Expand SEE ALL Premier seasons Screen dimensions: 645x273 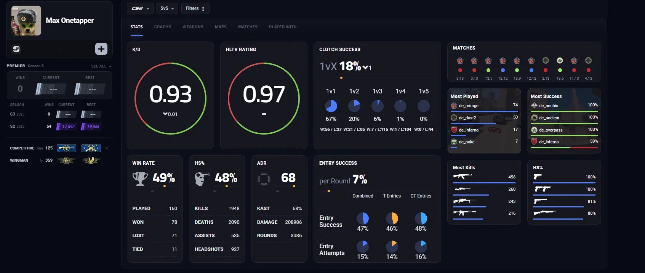pos(101,66)
